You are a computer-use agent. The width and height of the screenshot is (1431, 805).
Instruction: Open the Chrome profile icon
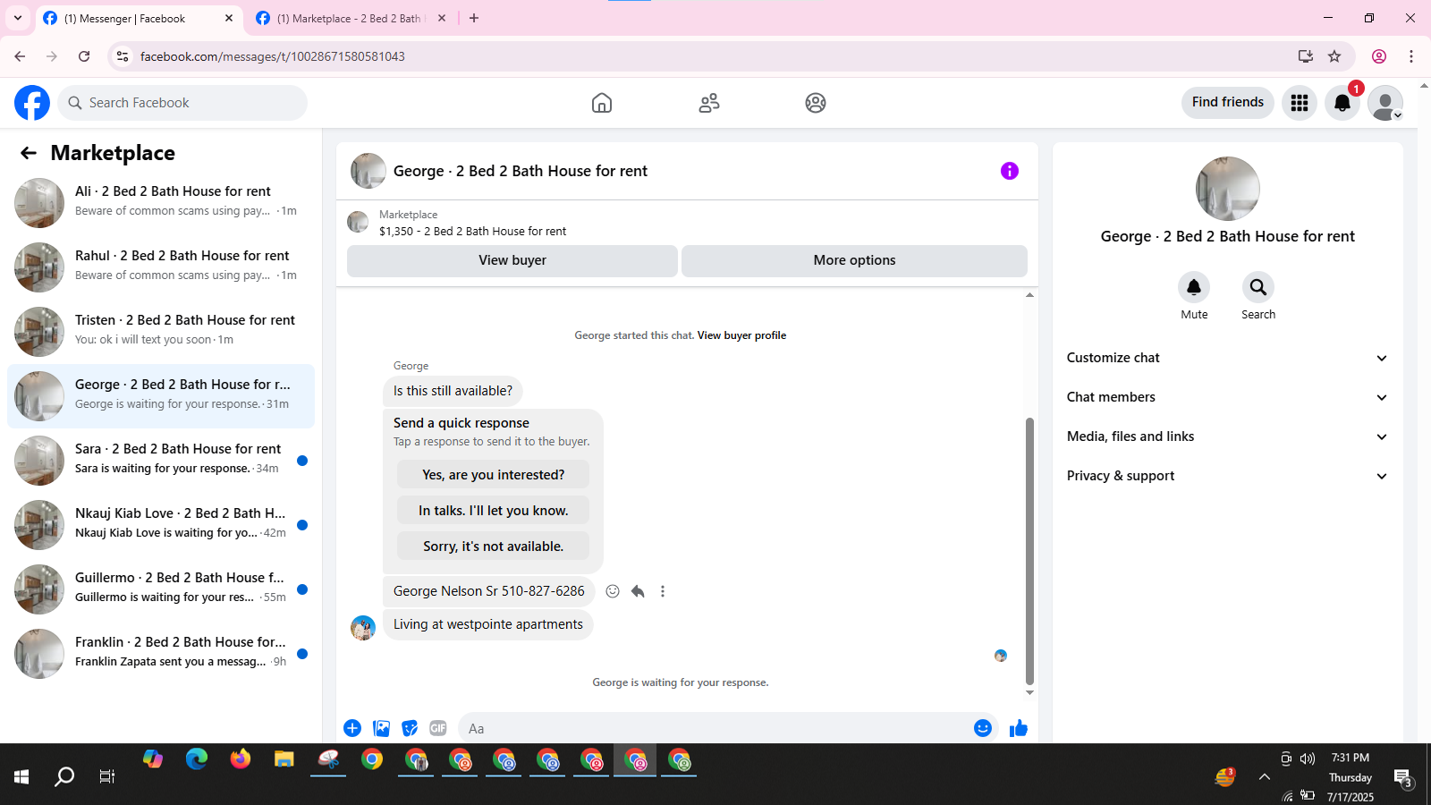[1379, 56]
